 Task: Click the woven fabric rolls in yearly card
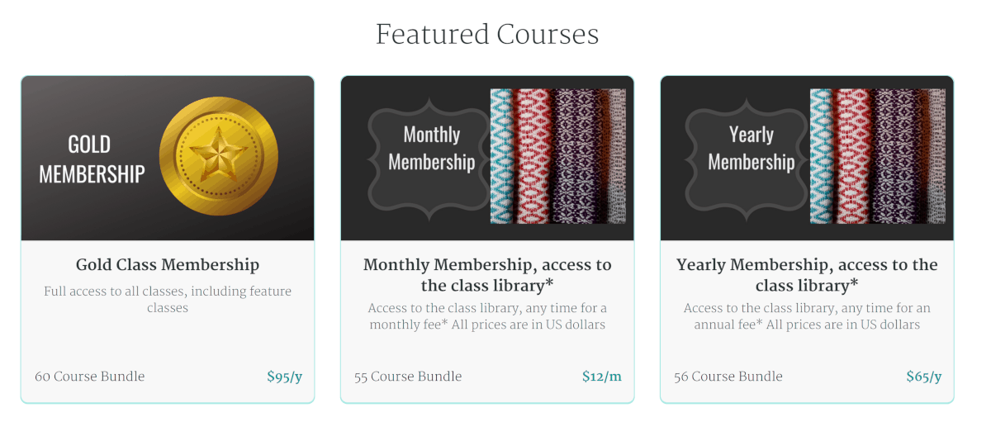pos(877,156)
